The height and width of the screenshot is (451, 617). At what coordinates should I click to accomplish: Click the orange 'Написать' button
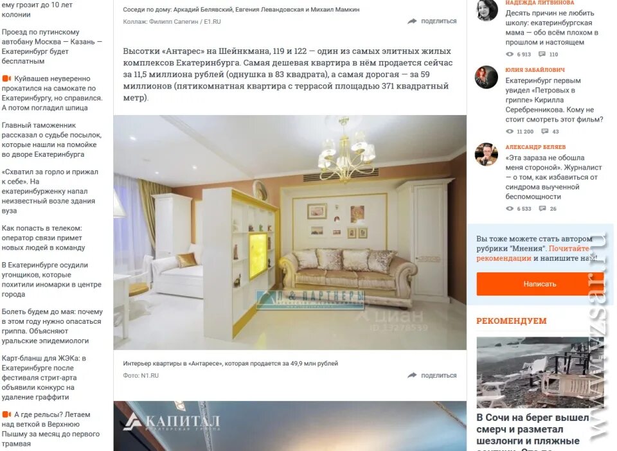tap(539, 284)
